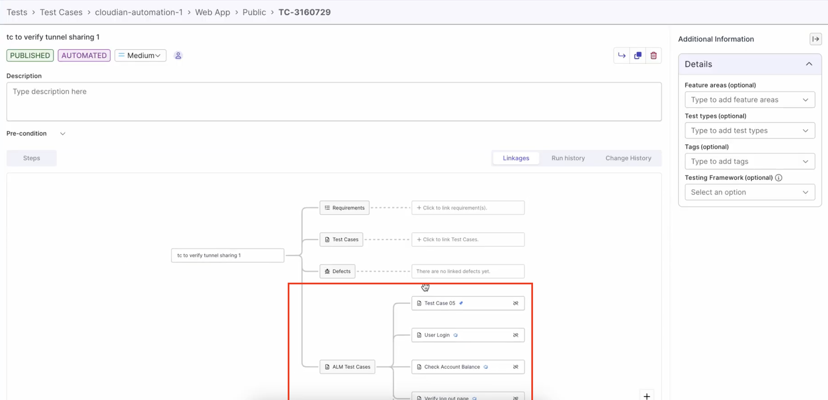Viewport: 828px width, 400px height.
Task: Click the TC-3160729 identifier
Action: pyautogui.click(x=304, y=12)
